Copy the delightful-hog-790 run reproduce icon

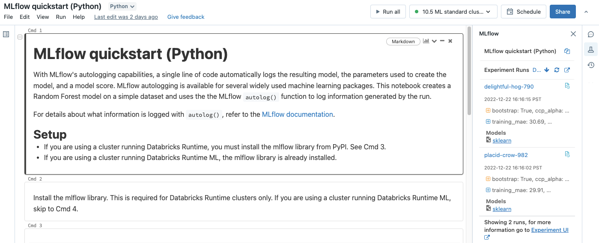point(567,86)
